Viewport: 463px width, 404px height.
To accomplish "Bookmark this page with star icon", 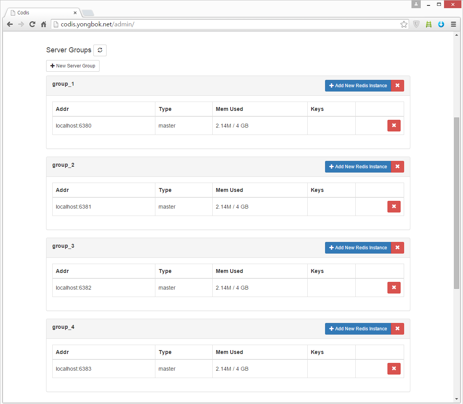I will point(404,24).
